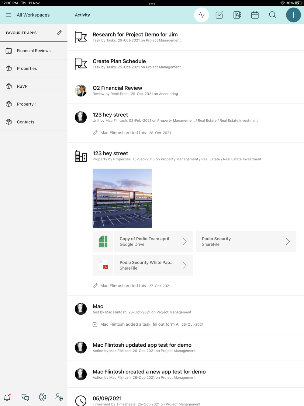
Task: Tap avatar on created new app entry
Action: point(81,374)
